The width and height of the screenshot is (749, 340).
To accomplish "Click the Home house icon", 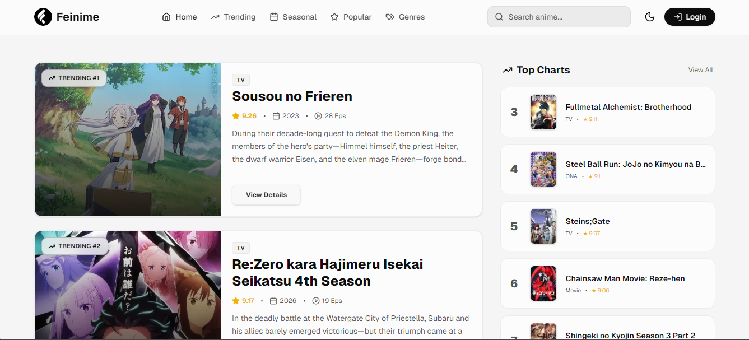I will [x=166, y=17].
